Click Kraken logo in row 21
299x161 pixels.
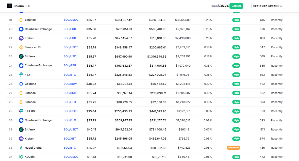tap(21, 38)
